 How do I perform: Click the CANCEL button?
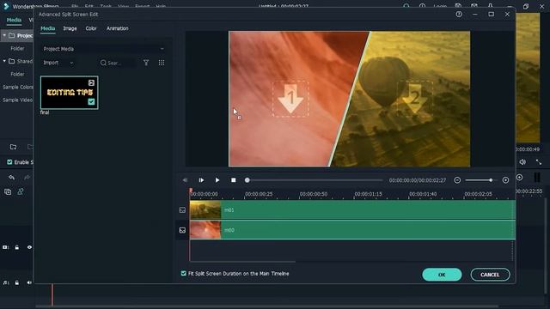(490, 275)
